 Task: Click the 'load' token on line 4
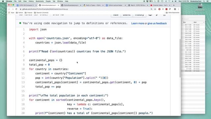click(x=66, y=43)
